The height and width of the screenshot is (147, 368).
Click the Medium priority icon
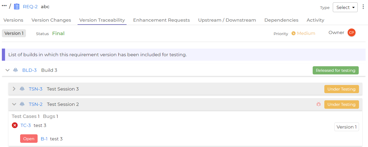point(293,34)
